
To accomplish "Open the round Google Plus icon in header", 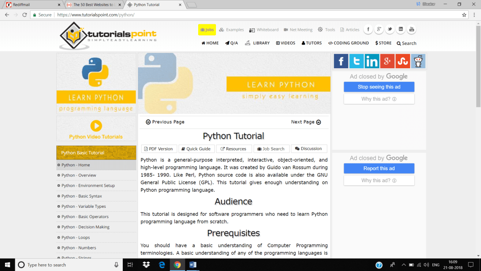I will pyautogui.click(x=379, y=29).
